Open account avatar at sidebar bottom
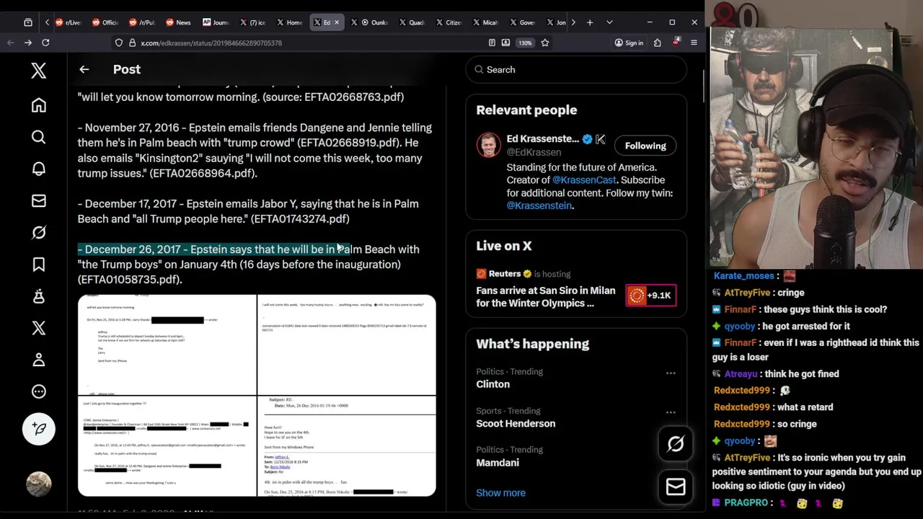The width and height of the screenshot is (923, 519). [38, 484]
